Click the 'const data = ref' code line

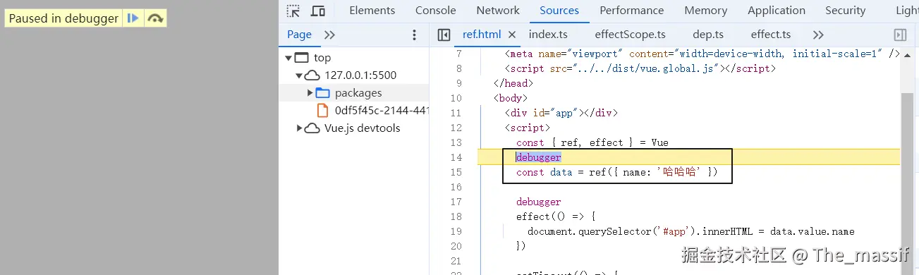[x=616, y=172]
